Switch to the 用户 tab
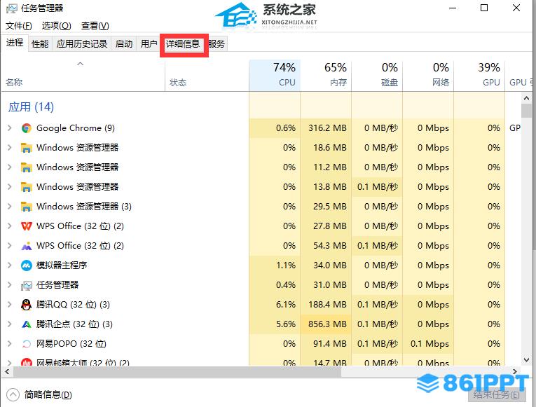Screen dimensions: 536x407 (149, 43)
